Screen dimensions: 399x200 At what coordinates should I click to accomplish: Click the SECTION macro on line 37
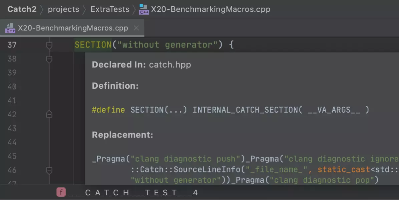click(x=93, y=45)
